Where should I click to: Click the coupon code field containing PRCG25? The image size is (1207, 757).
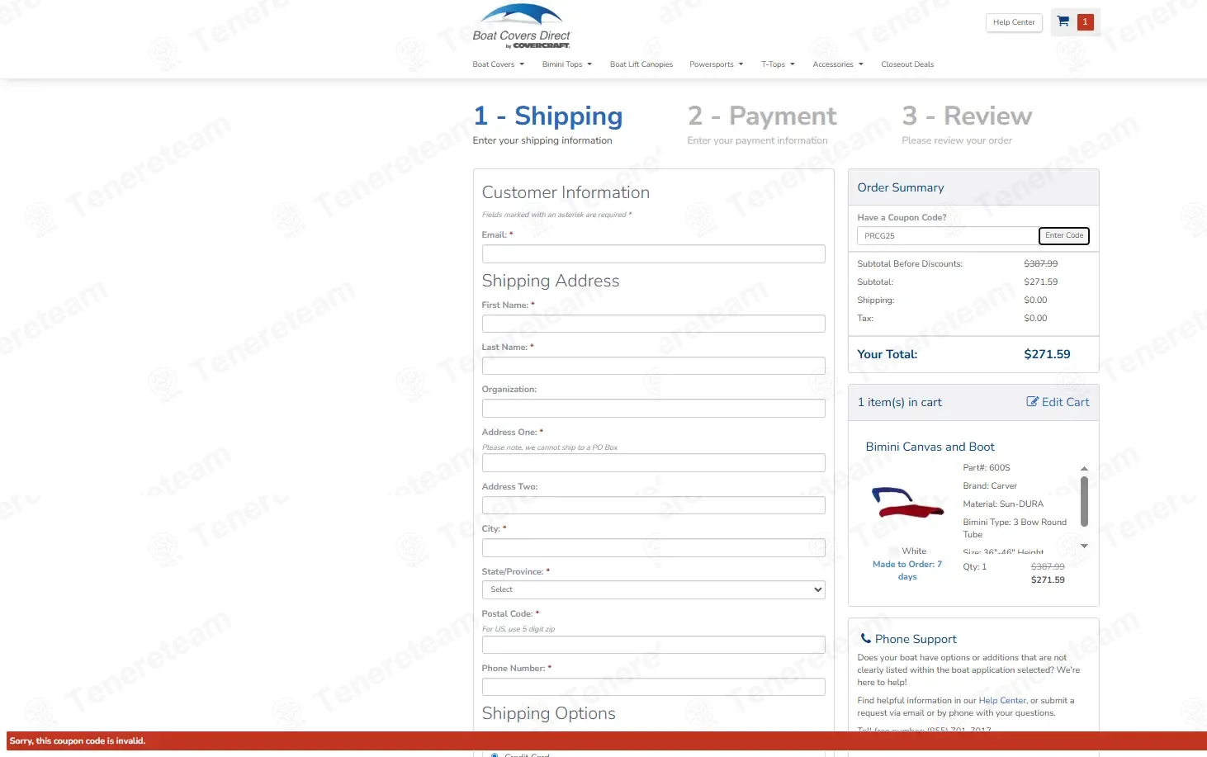(947, 236)
